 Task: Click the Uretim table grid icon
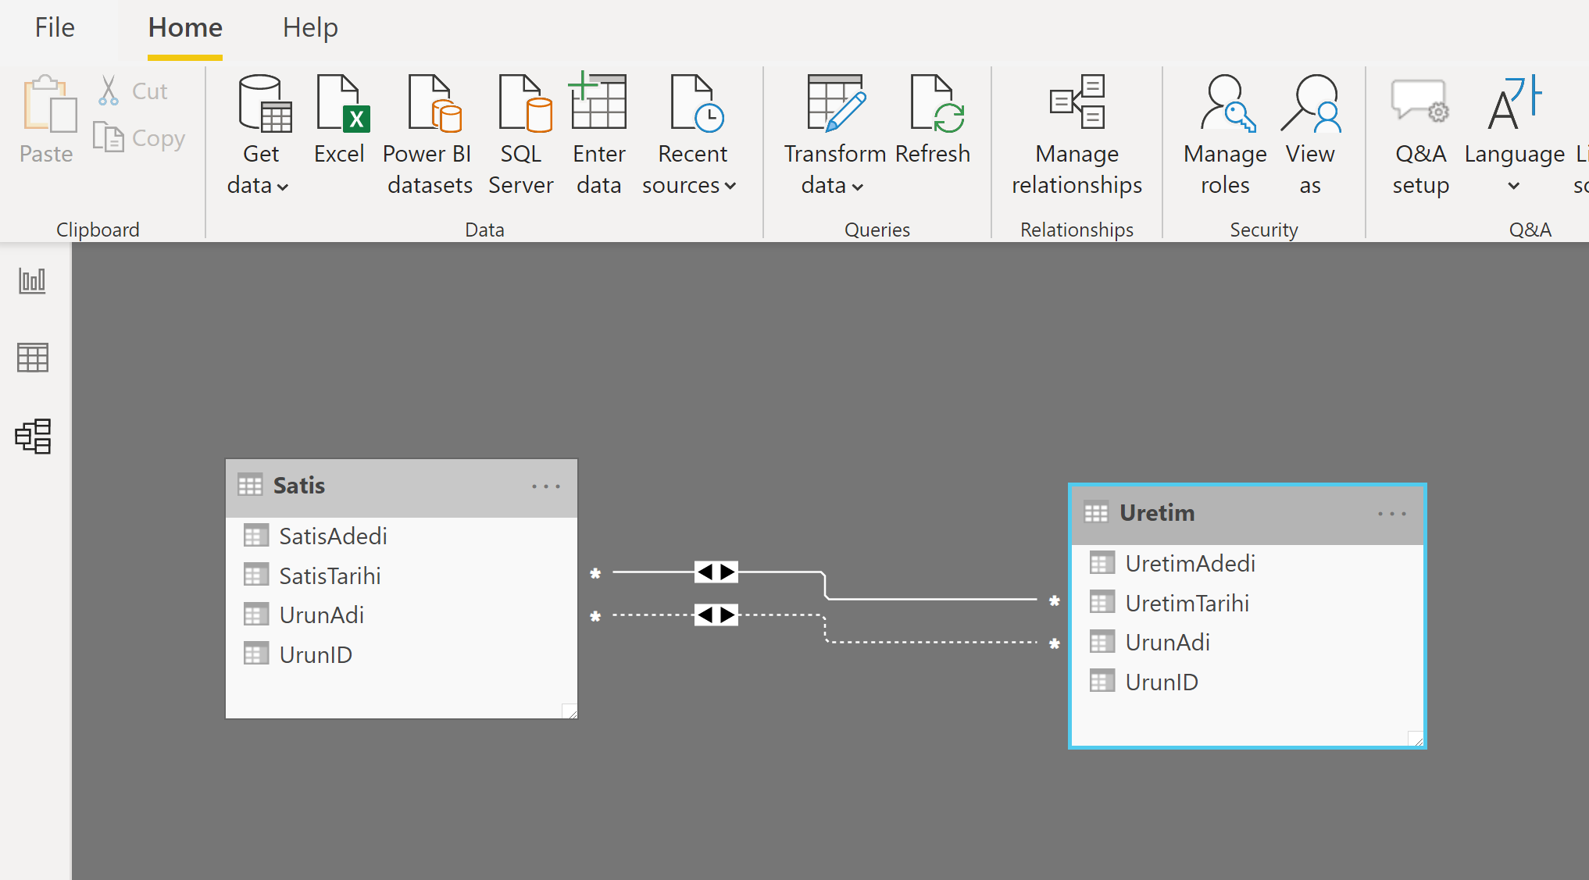pyautogui.click(x=1096, y=513)
